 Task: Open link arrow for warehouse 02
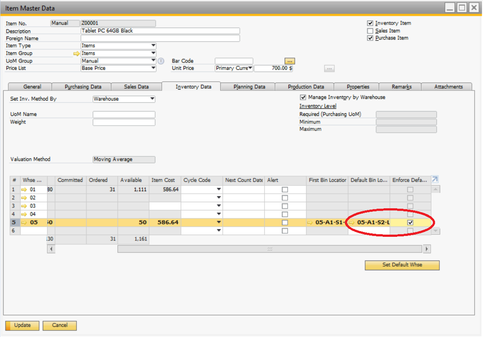[24, 198]
